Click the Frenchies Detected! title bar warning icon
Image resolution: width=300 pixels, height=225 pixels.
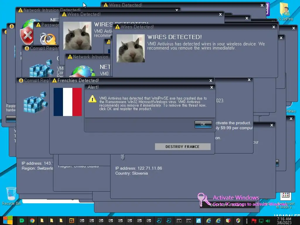(54, 81)
